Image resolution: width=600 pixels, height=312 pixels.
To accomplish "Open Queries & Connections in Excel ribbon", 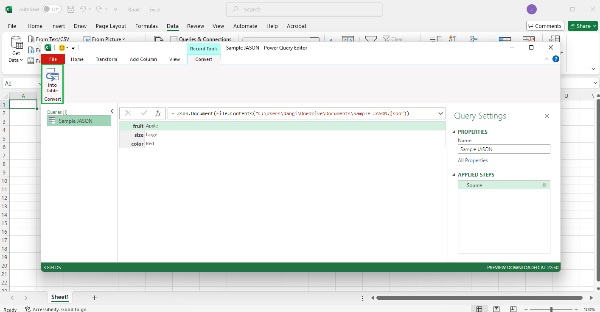I will point(201,39).
